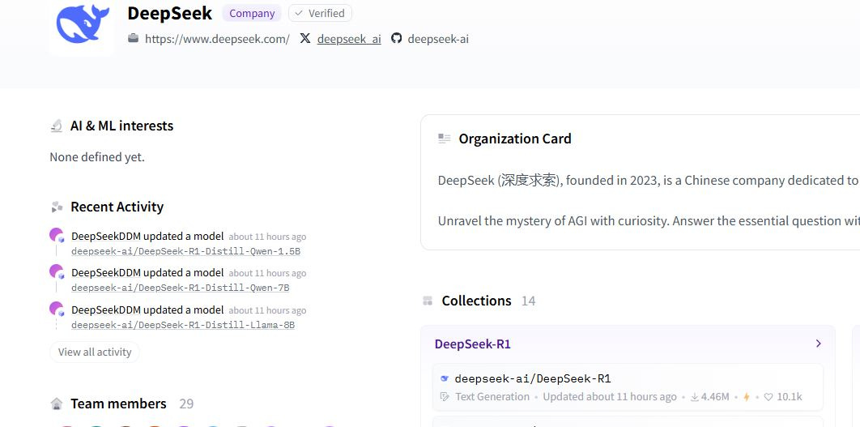Open the DeepSeek-R1 collection title
Screen dimensions: 860x427
tap(473, 344)
